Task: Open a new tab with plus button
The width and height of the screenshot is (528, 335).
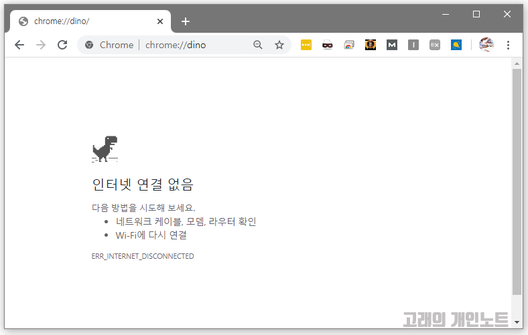Action: [186, 21]
